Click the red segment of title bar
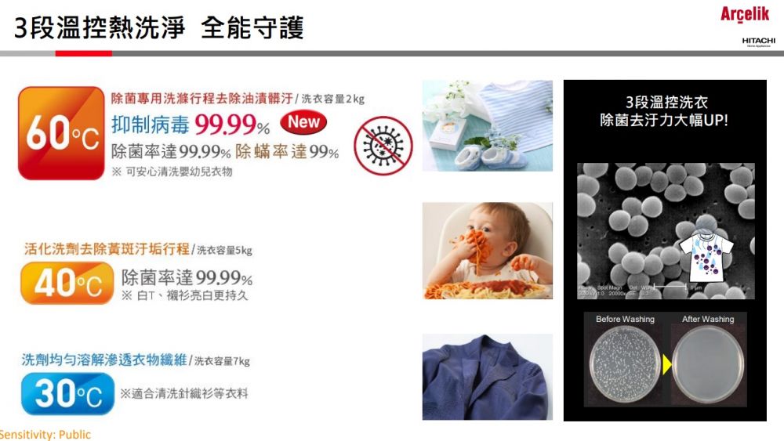Image resolution: width=784 pixels, height=441 pixels. [x=84, y=53]
